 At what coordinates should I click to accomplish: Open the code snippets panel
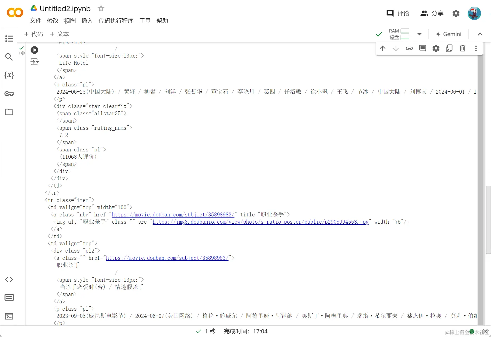[9, 279]
